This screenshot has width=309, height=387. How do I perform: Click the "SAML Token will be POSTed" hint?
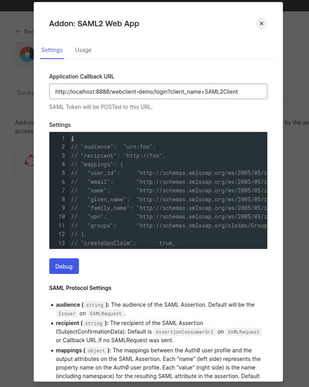click(x=101, y=107)
